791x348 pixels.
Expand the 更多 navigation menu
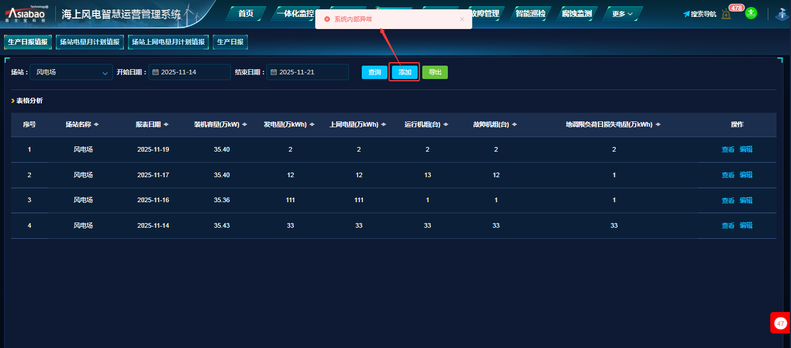[622, 14]
